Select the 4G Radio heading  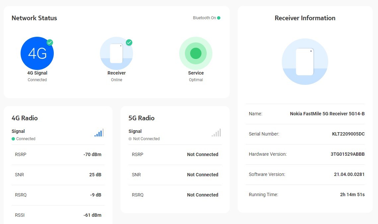coord(25,118)
